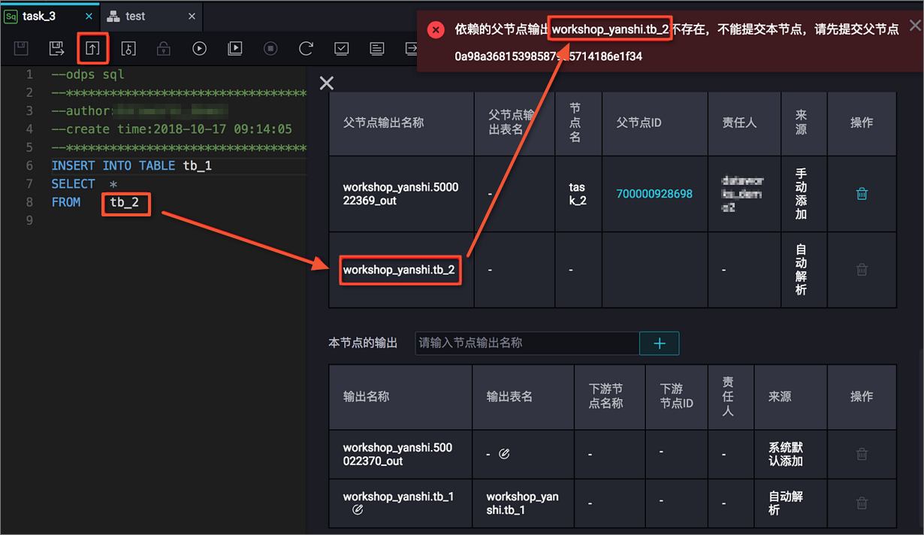Click line number 9 in the editor
The width and height of the screenshot is (924, 535).
coord(29,220)
